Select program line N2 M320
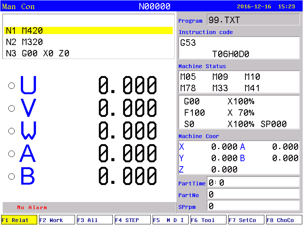The width and height of the screenshot is (303, 227). (88, 42)
